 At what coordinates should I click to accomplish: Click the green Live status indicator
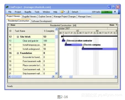(107, 12)
